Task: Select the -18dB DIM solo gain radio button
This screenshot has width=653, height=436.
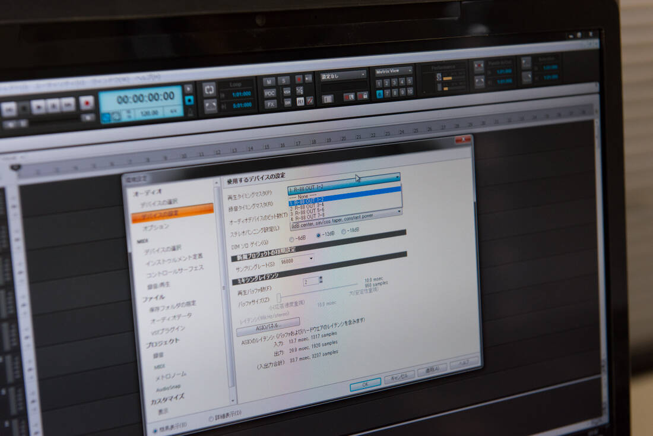Action: tap(344, 232)
